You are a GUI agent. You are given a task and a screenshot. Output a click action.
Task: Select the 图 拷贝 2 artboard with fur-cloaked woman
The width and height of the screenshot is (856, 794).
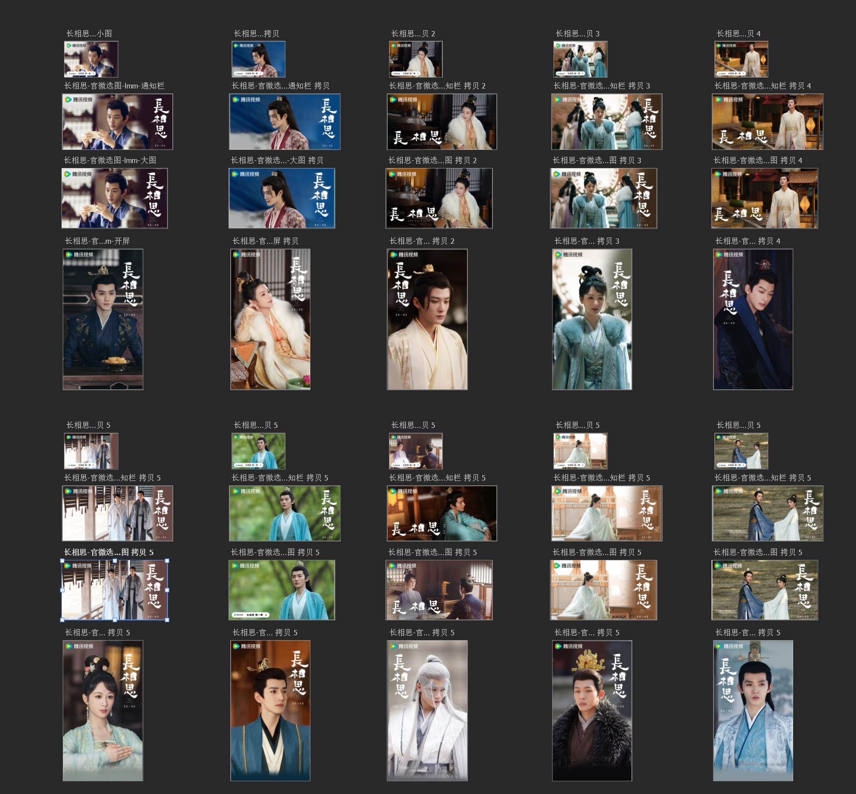click(439, 198)
